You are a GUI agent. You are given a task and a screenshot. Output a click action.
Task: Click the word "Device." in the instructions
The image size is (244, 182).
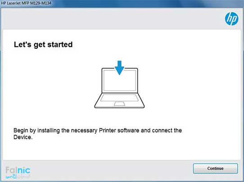pos(23,137)
